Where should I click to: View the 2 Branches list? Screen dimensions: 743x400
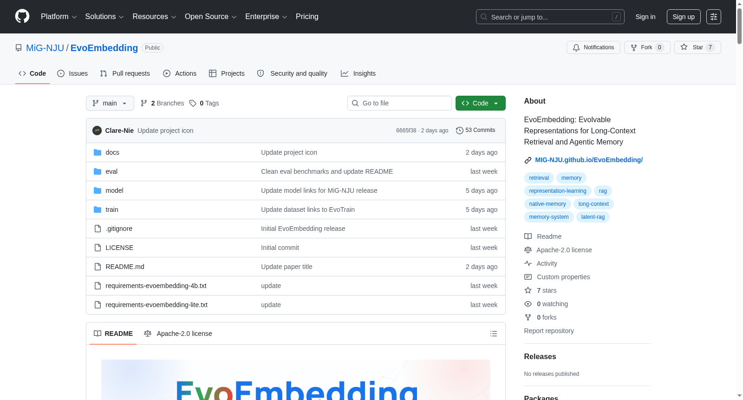click(x=163, y=103)
